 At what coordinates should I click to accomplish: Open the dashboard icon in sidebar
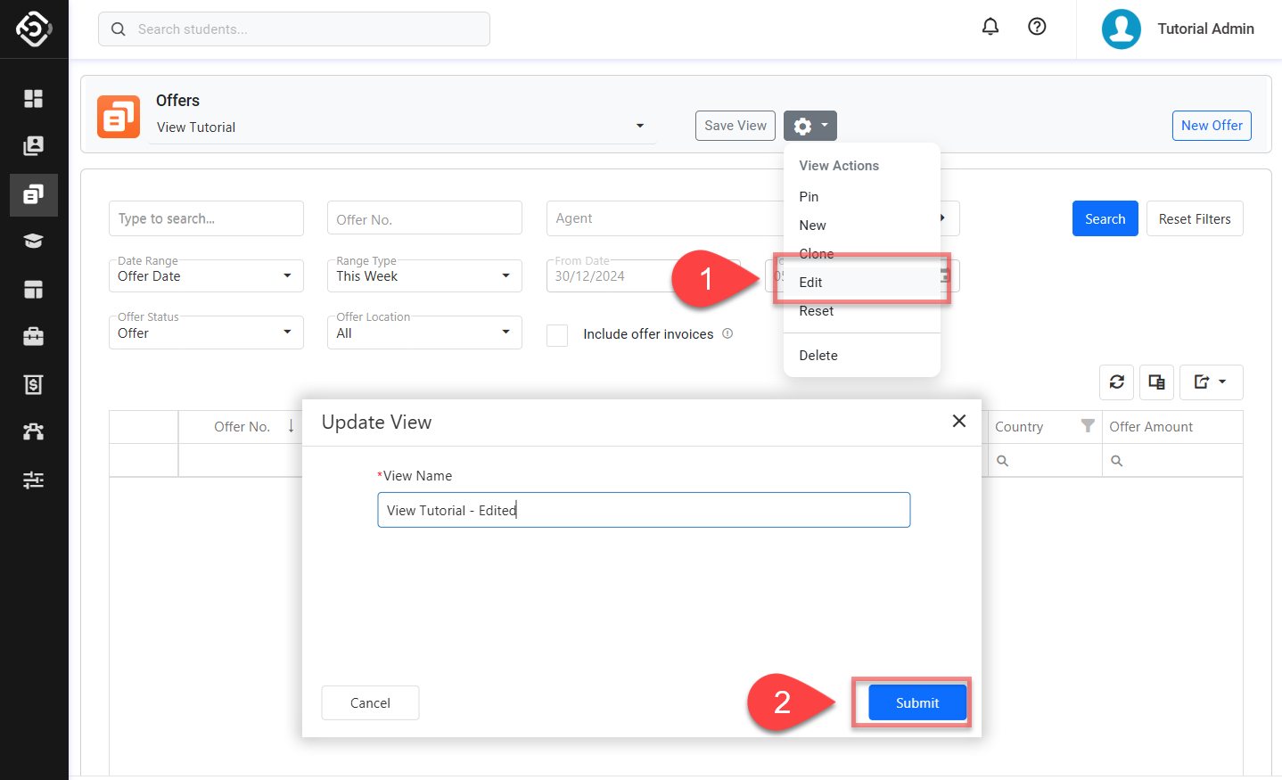tap(33, 98)
